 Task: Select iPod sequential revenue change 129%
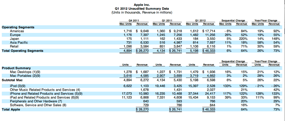coord(243,86)
